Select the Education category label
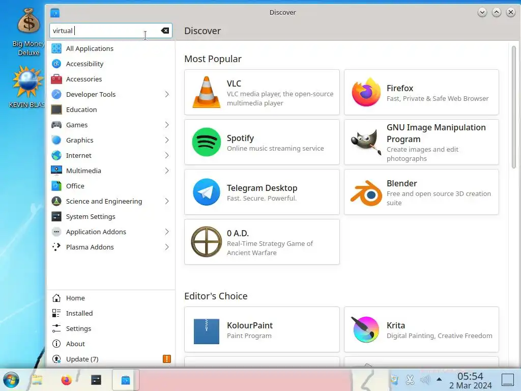This screenshot has width=521, height=391. (81, 110)
